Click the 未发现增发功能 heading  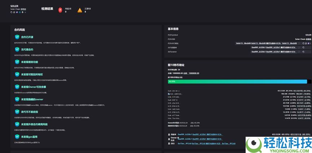30,62
